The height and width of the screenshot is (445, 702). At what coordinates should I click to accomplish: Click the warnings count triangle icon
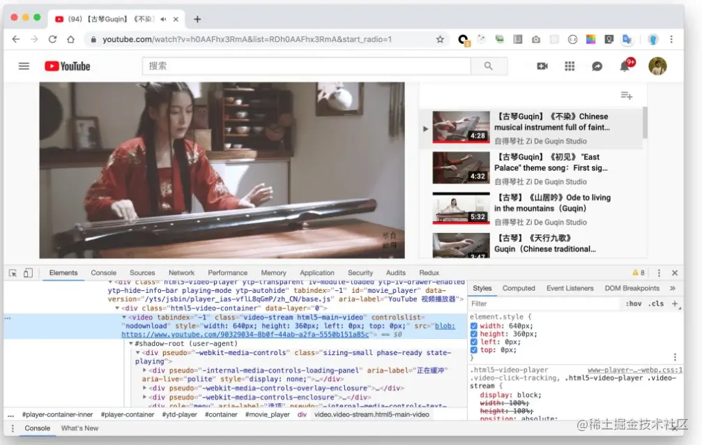635,273
